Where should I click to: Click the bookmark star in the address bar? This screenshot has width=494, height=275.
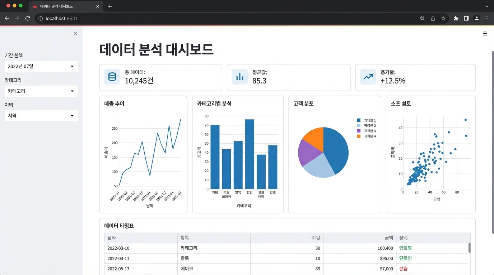tap(443, 18)
